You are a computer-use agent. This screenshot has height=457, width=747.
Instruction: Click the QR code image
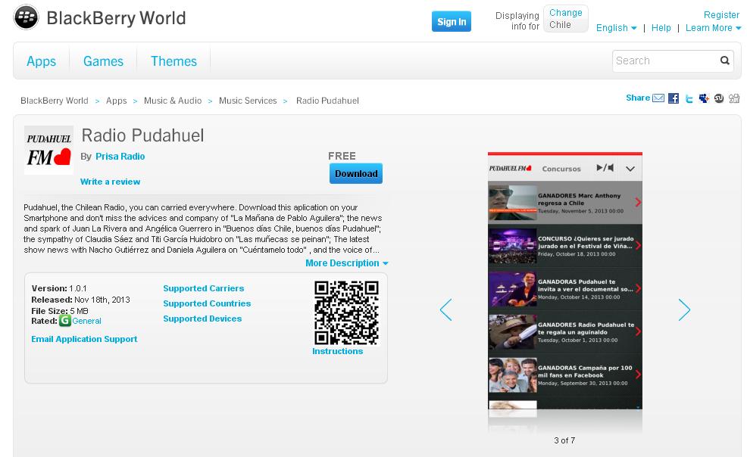pos(346,312)
